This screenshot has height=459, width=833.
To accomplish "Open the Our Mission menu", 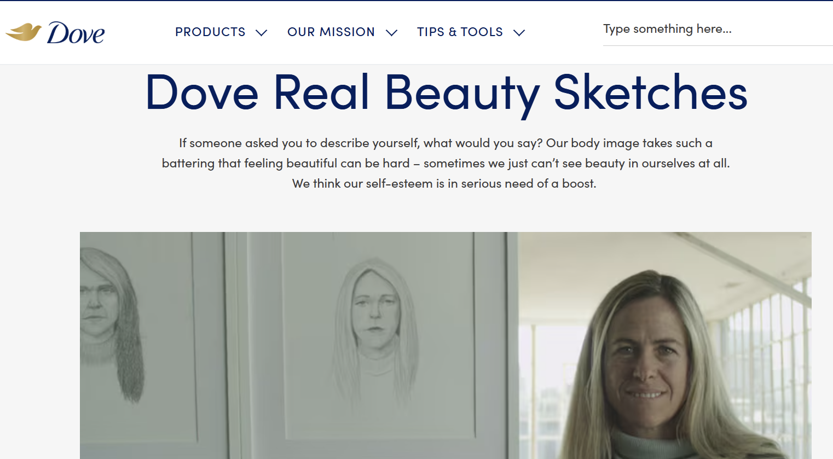I will (331, 32).
